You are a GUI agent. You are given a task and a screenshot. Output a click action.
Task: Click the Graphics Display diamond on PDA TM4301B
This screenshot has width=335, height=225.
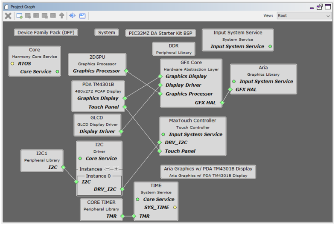(125, 98)
